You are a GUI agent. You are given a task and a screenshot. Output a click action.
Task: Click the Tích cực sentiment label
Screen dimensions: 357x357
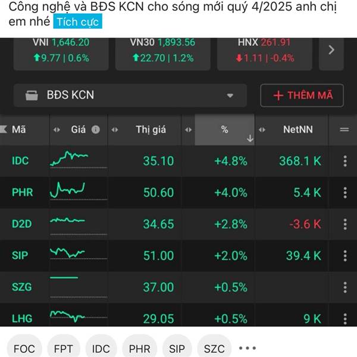79,23
